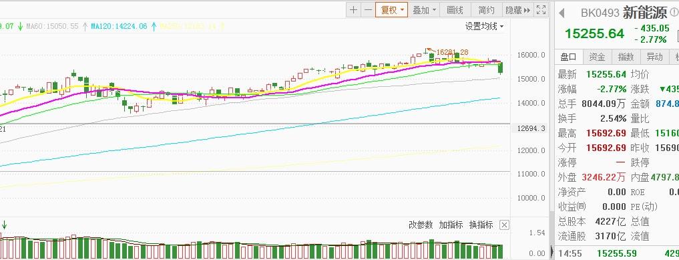Click 流通股 value 3170亿
Viewport: 679px width, 260px height.
tap(611, 237)
